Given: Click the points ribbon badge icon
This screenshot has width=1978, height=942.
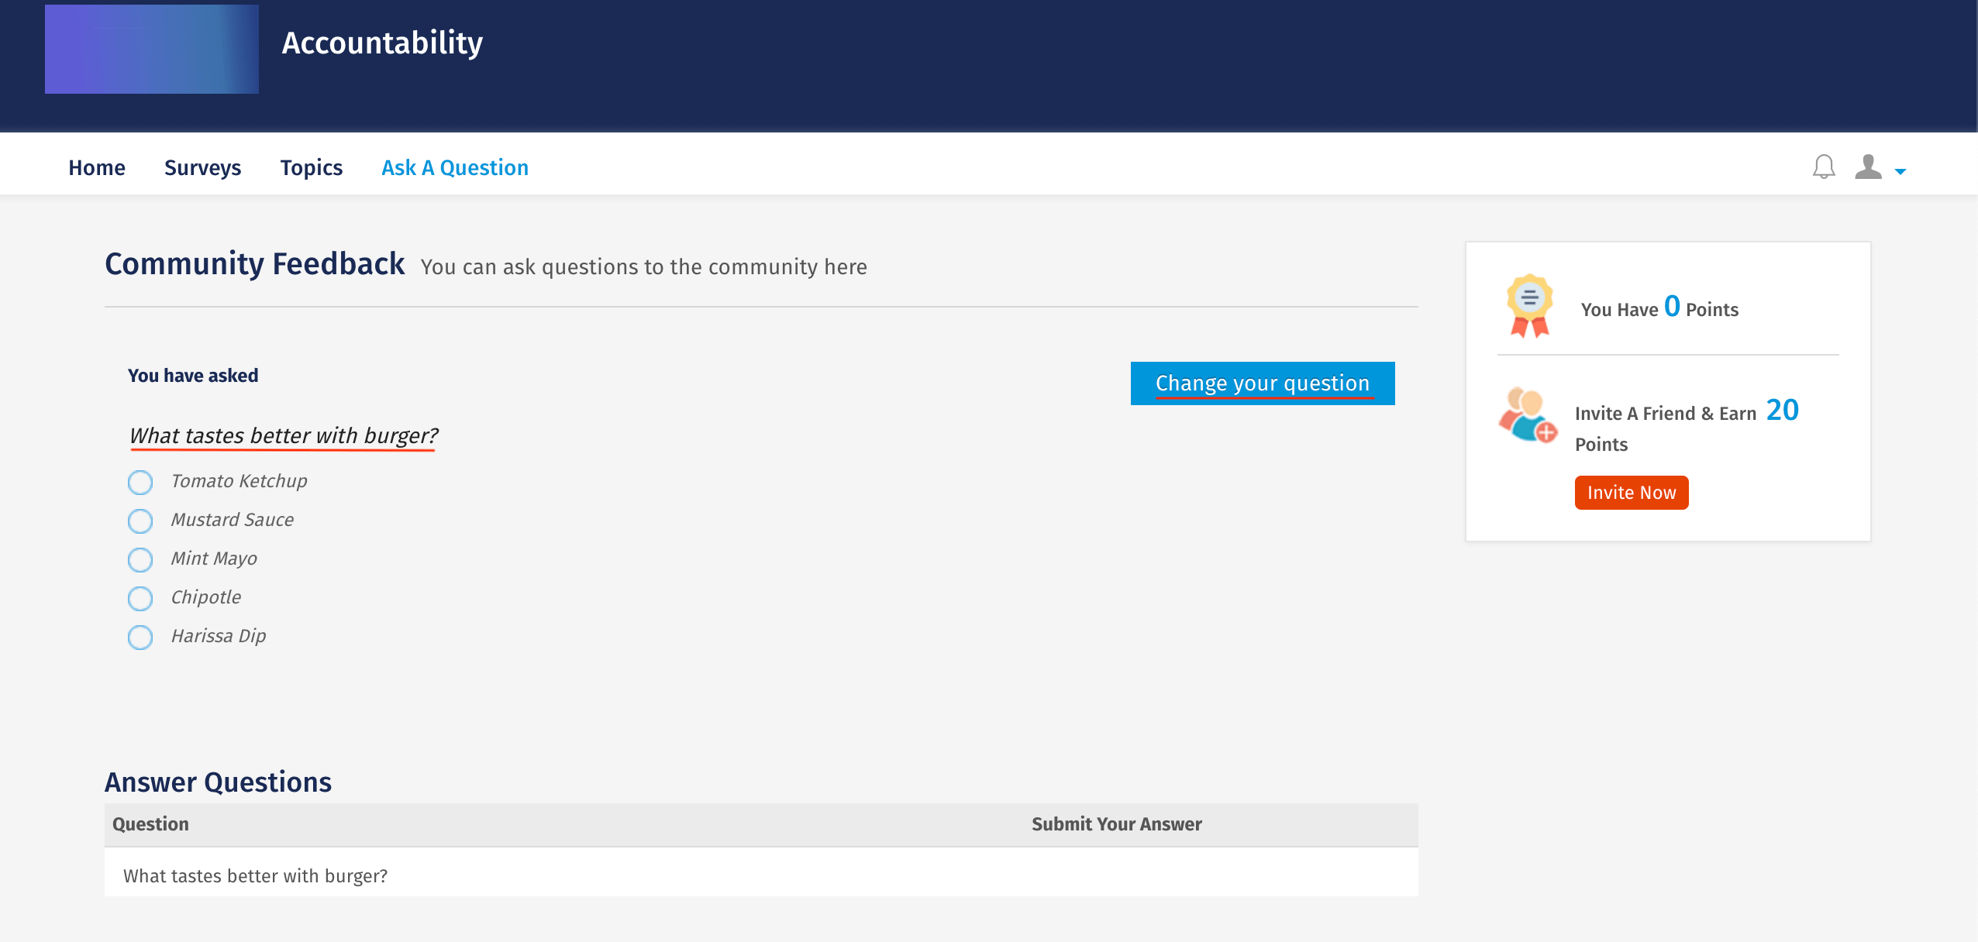Looking at the screenshot, I should click(1529, 304).
